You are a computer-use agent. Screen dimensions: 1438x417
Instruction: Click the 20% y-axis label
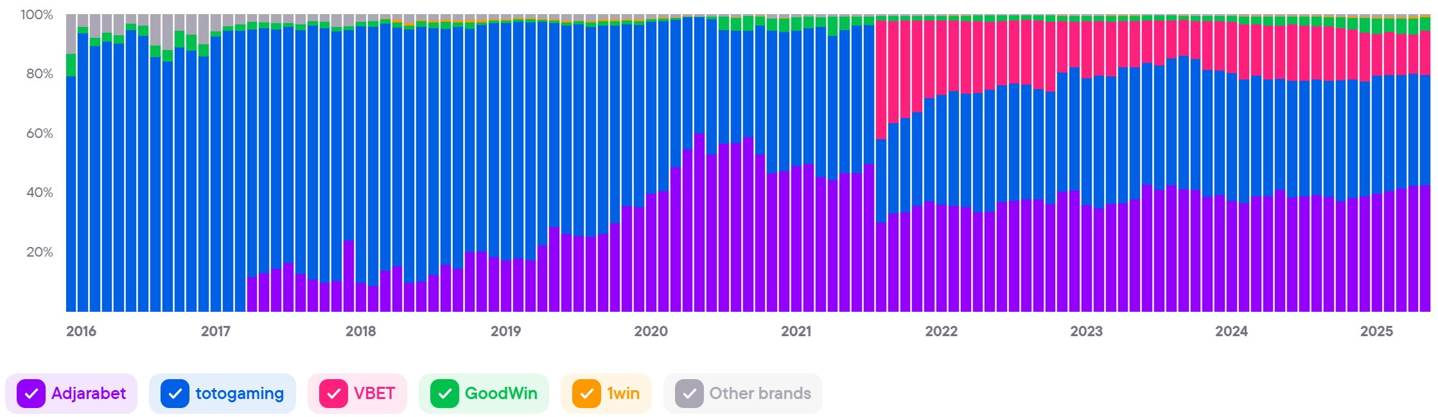click(x=39, y=252)
